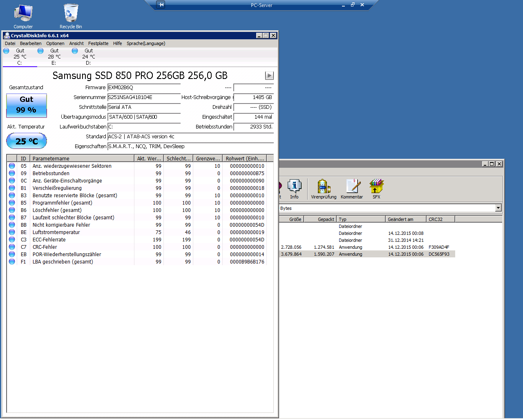The height and width of the screenshot is (419, 523).
Task: Restore the PC-Server remote session window
Action: tap(353, 5)
